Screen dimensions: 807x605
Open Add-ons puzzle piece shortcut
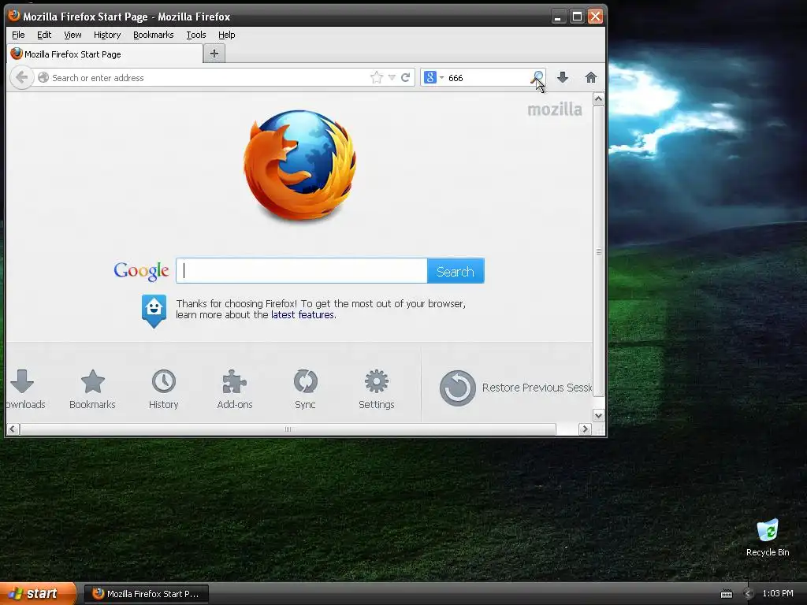coord(235,389)
